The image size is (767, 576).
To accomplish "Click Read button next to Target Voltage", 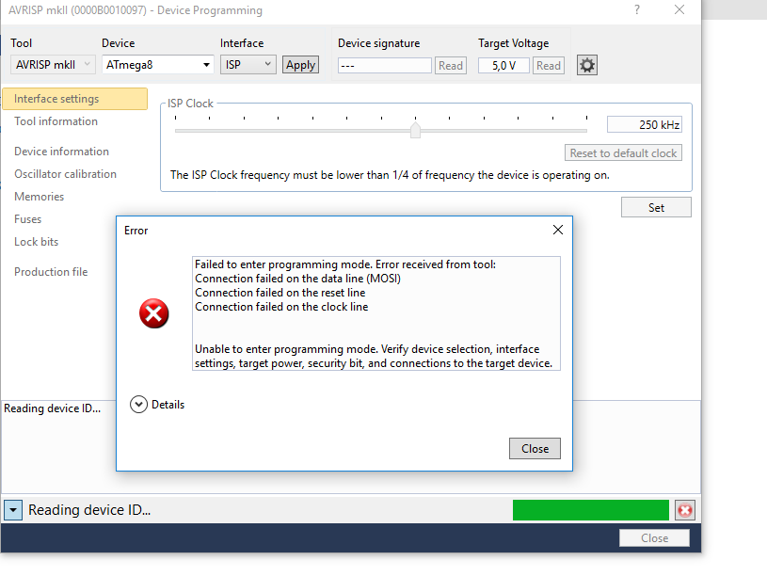I will point(549,66).
